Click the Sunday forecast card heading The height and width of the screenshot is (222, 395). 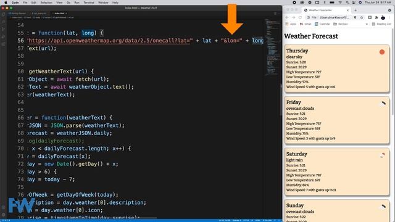tap(295, 205)
